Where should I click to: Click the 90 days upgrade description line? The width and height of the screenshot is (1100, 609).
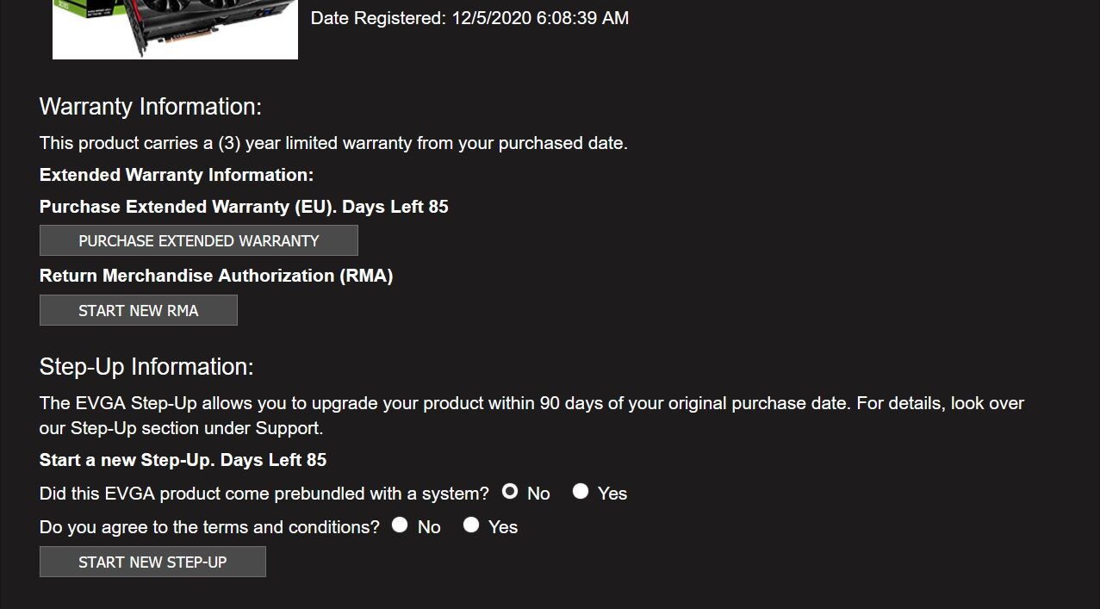tap(531, 403)
